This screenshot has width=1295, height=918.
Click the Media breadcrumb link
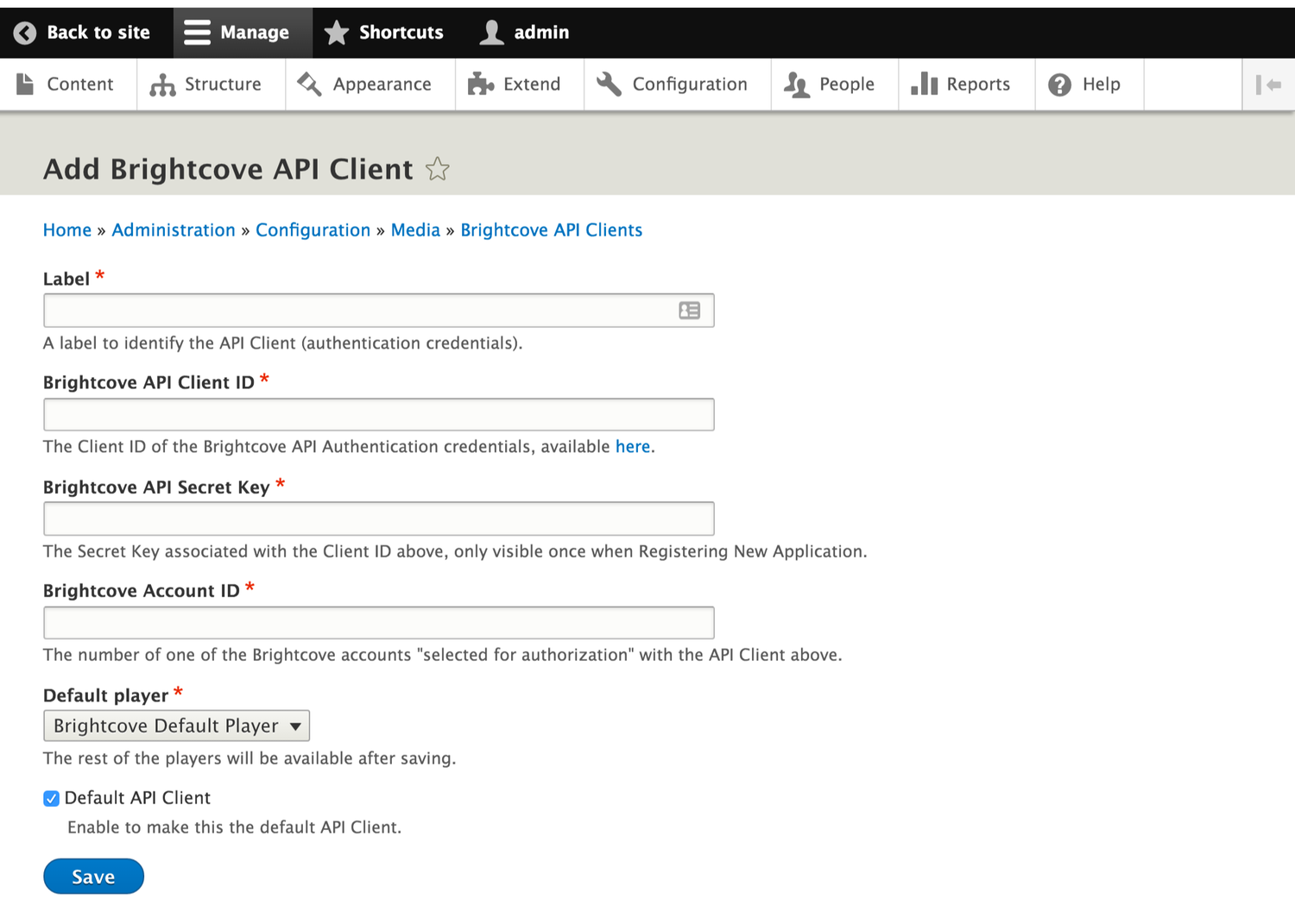point(415,230)
